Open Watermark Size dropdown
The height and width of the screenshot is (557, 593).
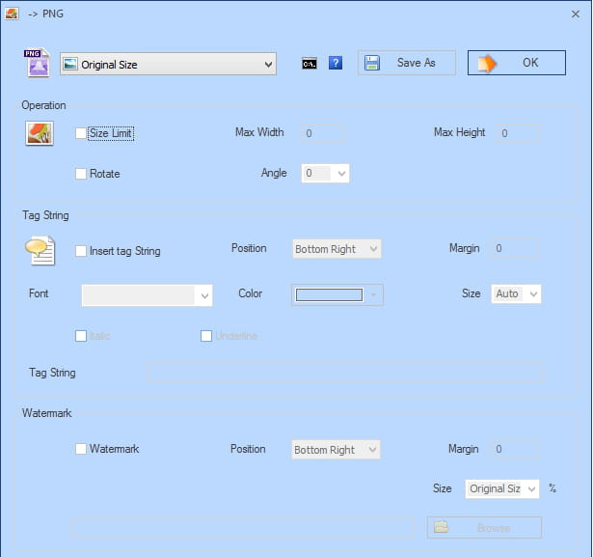[502, 488]
